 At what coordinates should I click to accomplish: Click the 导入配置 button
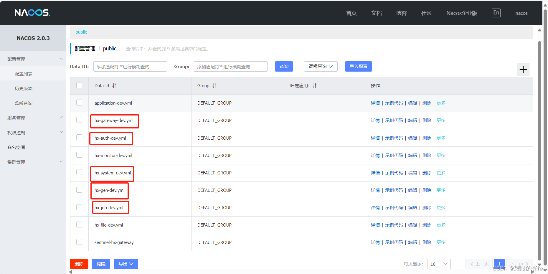click(358, 66)
